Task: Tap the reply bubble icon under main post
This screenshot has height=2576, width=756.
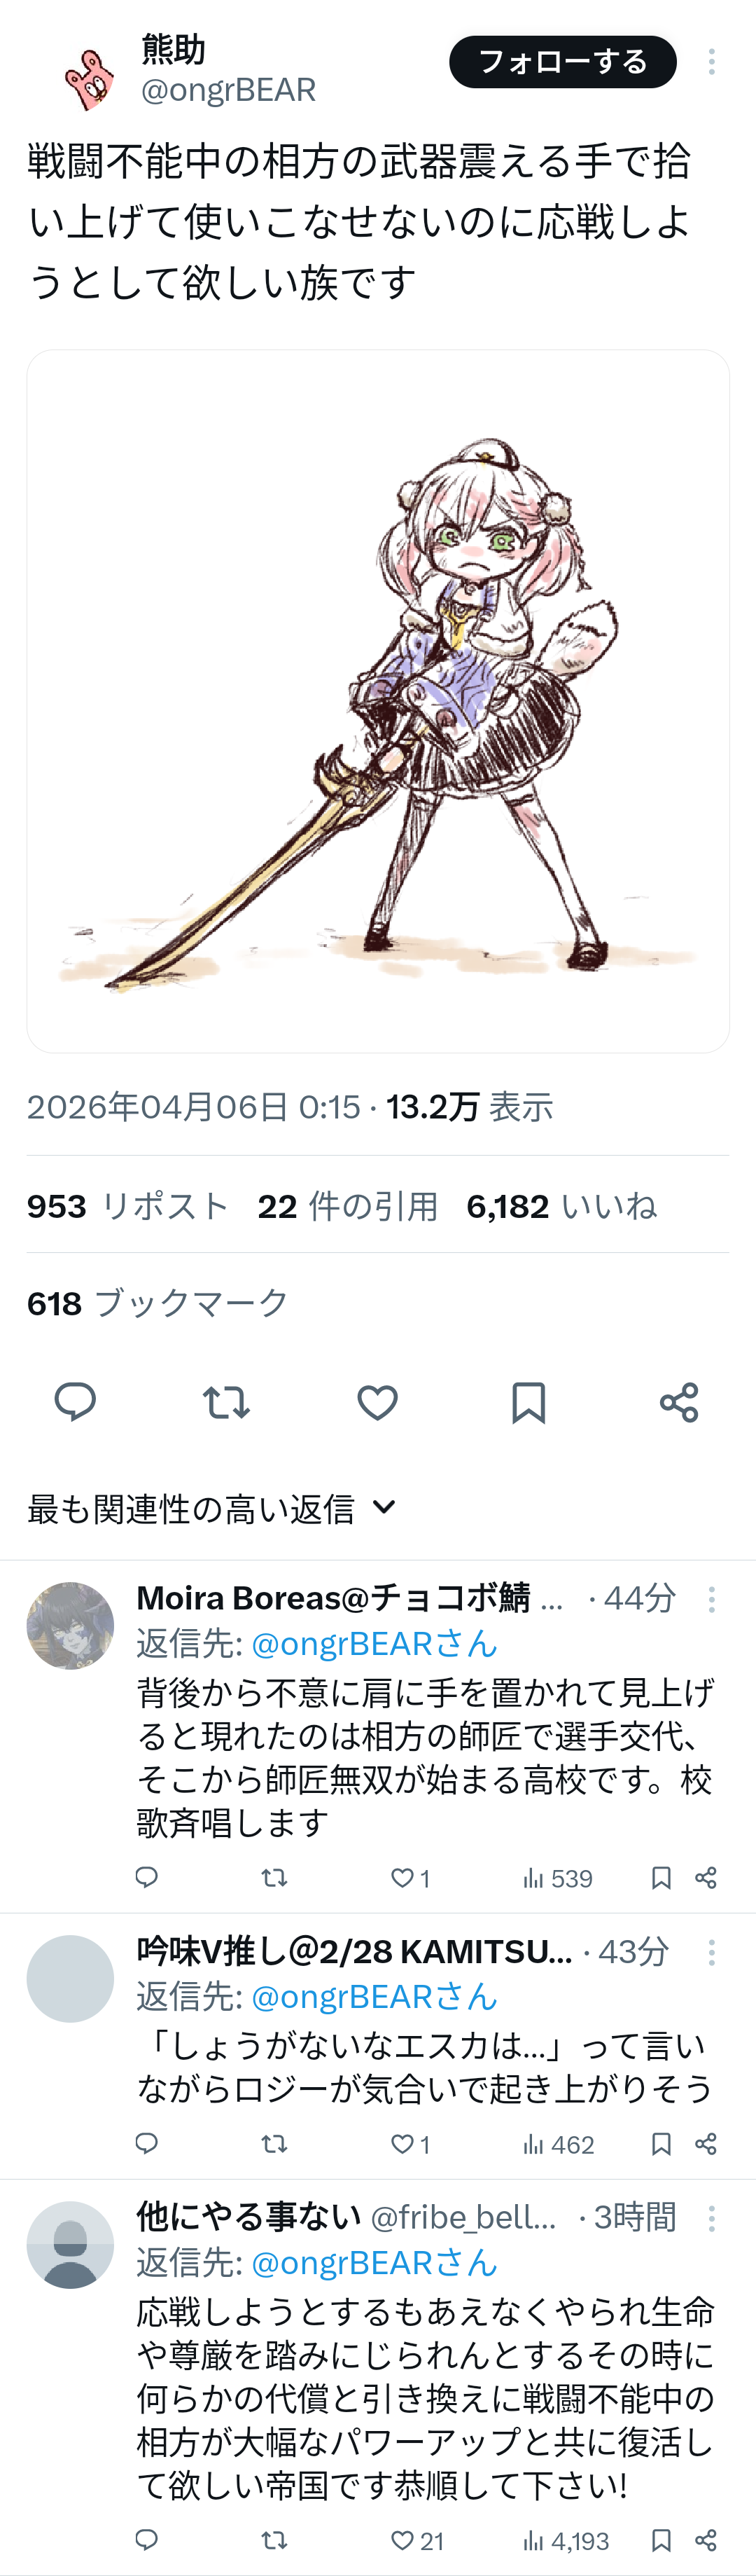Action: (75, 1402)
